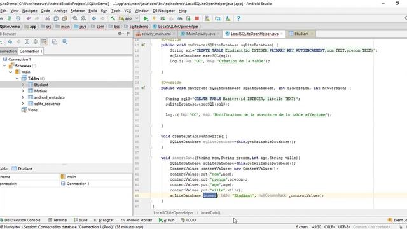The height and width of the screenshot is (229, 407).
Task: Select Views item in tree
Action: coord(29,110)
